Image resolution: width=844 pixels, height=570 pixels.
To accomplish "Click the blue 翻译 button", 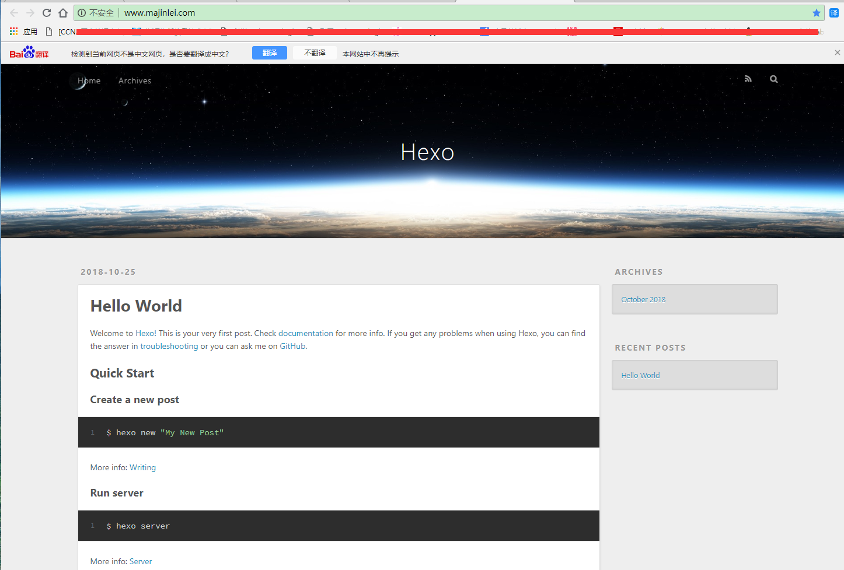I will (x=270, y=53).
